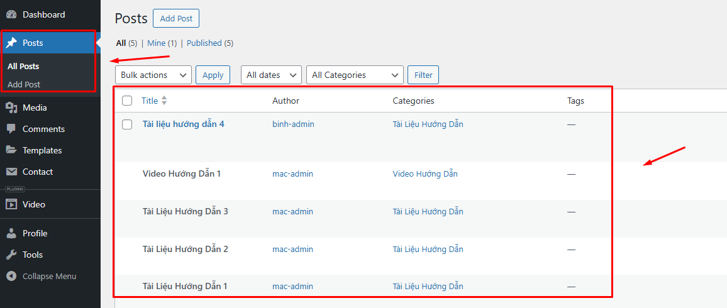Image resolution: width=727 pixels, height=308 pixels.
Task: Sort posts by the Title column
Action: (x=150, y=101)
